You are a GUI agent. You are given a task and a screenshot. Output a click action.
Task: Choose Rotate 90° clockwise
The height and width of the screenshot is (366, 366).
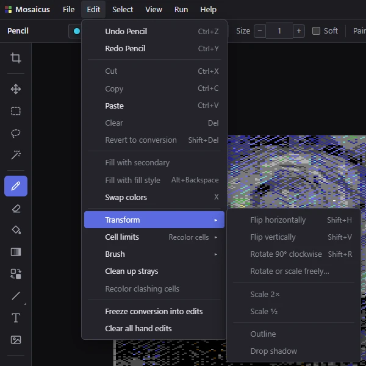293,254
